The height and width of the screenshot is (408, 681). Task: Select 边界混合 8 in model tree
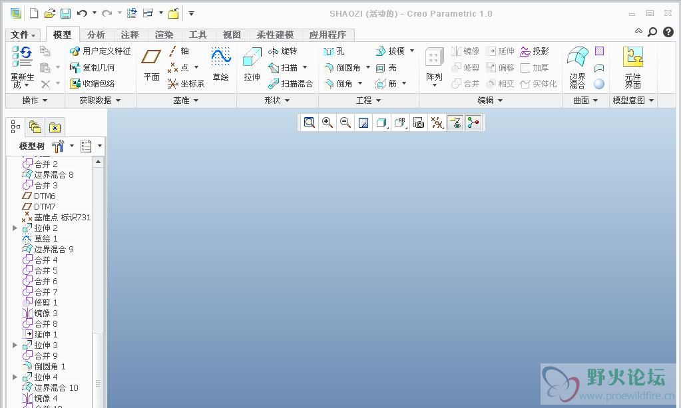[x=48, y=174]
